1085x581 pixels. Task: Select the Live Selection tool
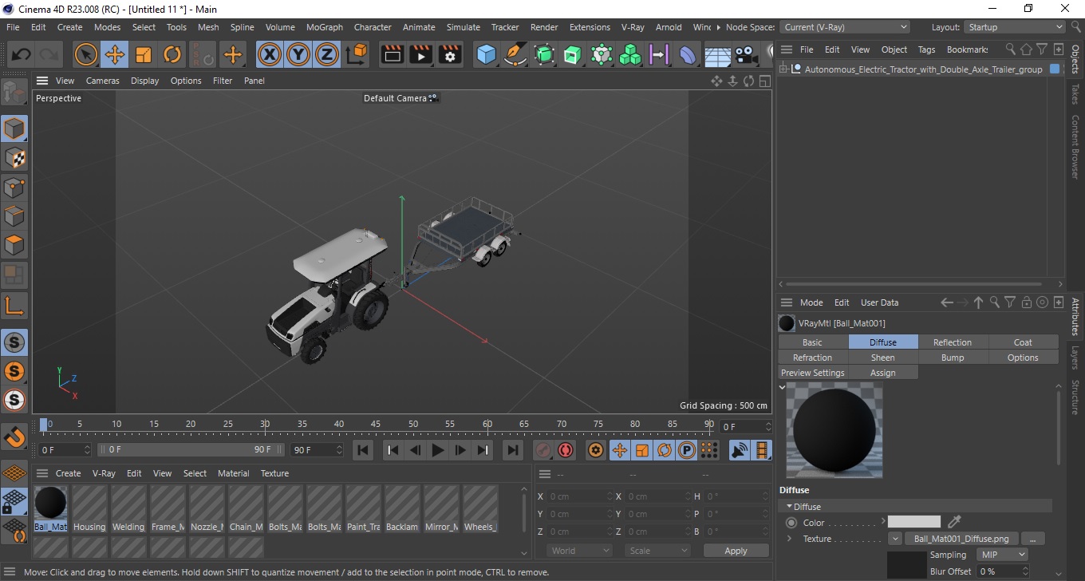click(x=86, y=55)
